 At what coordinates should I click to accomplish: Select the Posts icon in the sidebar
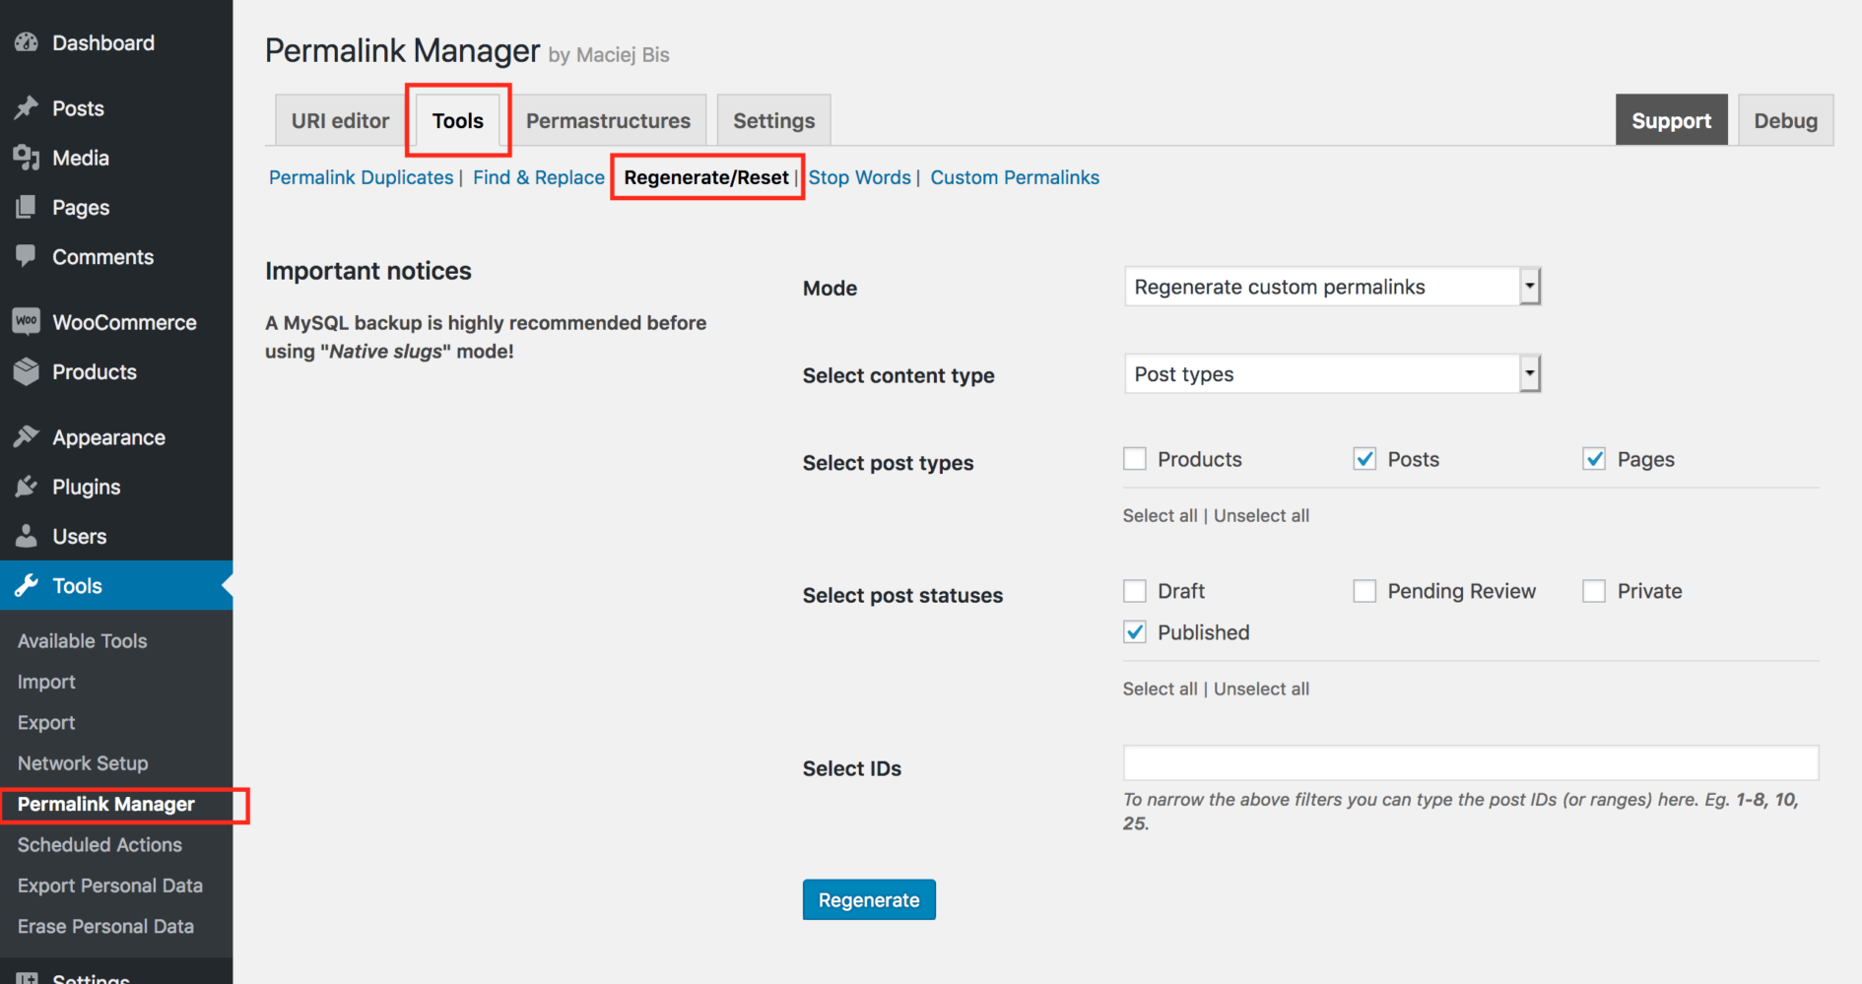(27, 108)
